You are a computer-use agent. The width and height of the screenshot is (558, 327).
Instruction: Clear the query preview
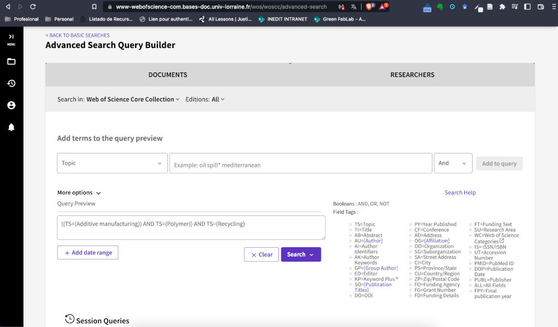click(261, 254)
